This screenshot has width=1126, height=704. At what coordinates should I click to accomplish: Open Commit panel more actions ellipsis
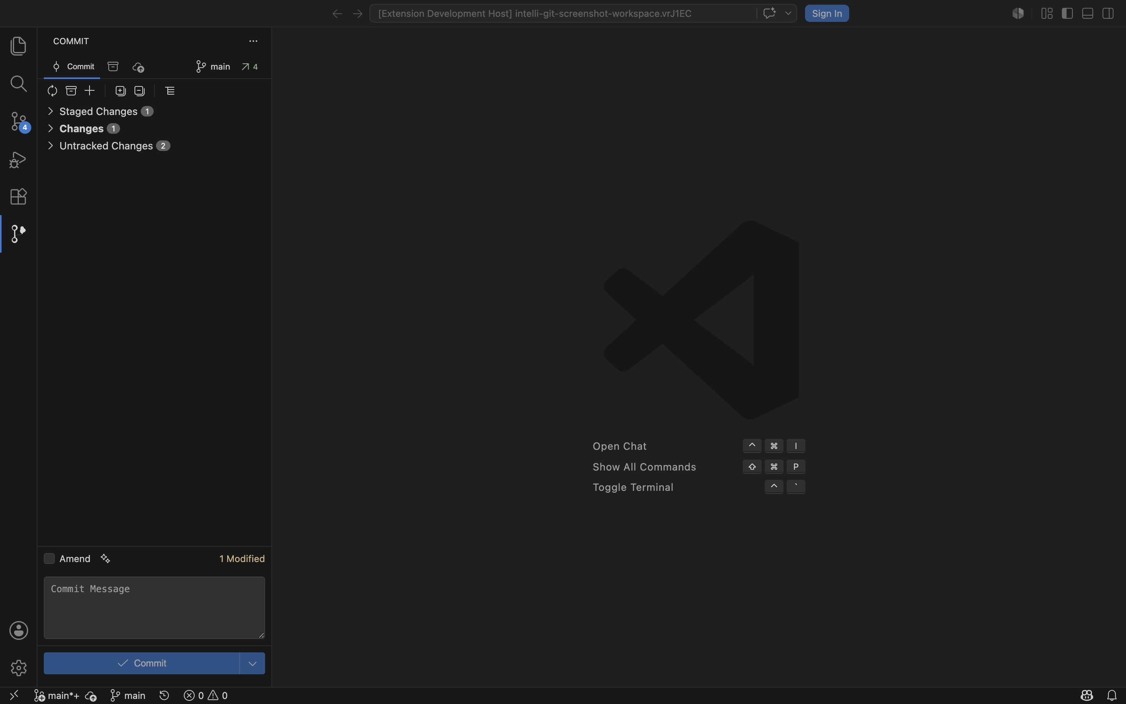click(x=253, y=41)
